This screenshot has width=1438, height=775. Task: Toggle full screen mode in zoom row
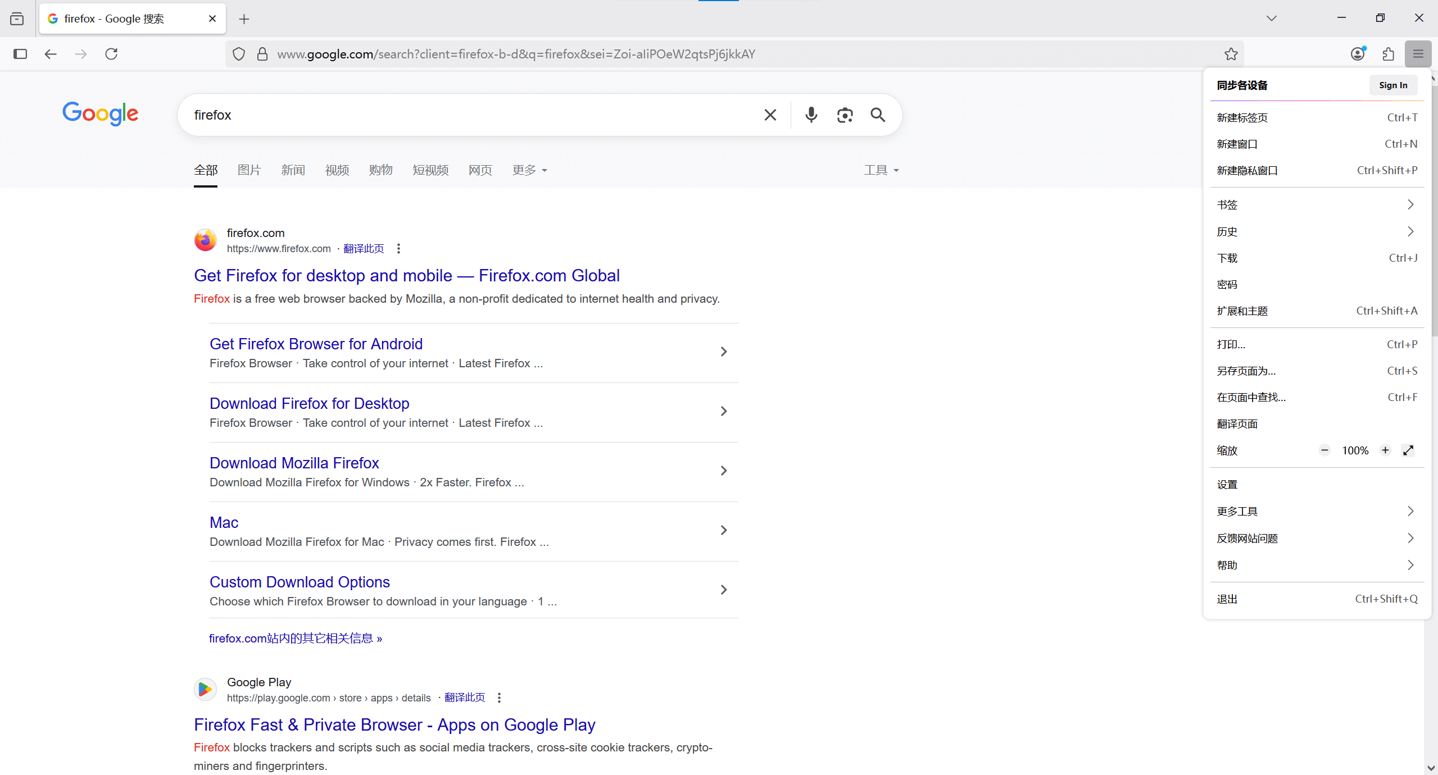[1408, 450]
